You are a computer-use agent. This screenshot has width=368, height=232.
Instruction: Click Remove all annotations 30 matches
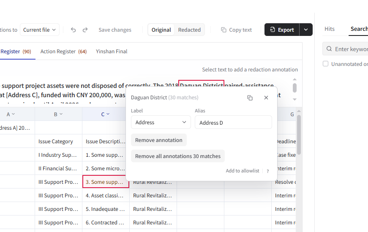178,156
